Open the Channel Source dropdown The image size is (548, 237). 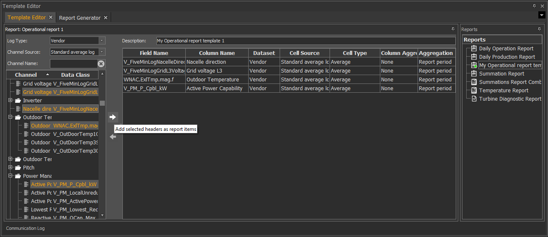click(x=101, y=52)
